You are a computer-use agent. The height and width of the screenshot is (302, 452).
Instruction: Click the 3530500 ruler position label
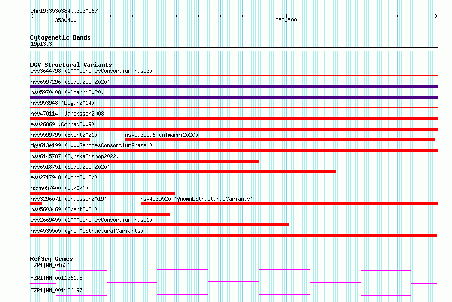tap(286, 20)
